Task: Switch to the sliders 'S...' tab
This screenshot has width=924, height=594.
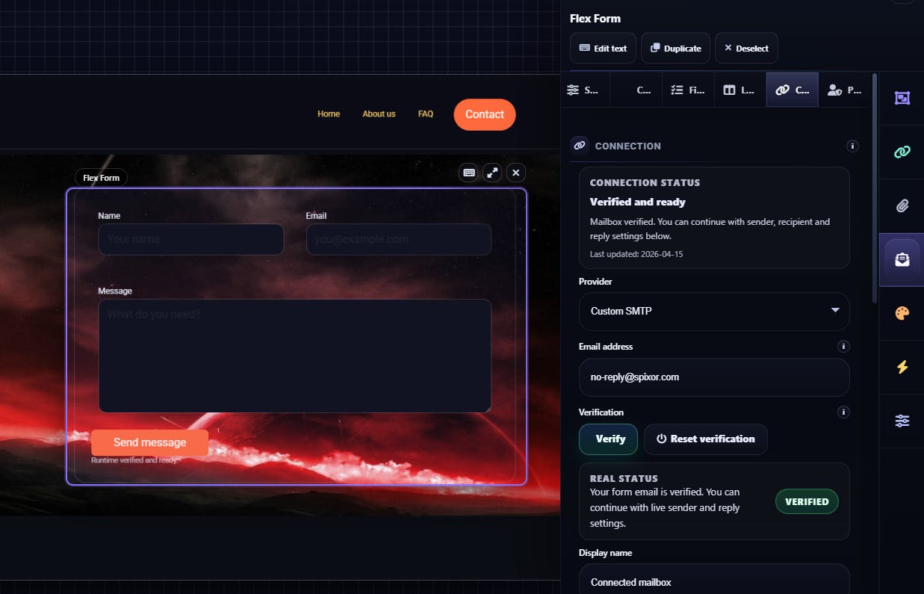Action: (584, 90)
